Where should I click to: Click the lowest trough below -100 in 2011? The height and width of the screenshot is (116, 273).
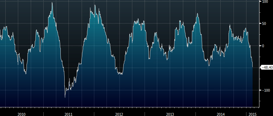[65, 97]
